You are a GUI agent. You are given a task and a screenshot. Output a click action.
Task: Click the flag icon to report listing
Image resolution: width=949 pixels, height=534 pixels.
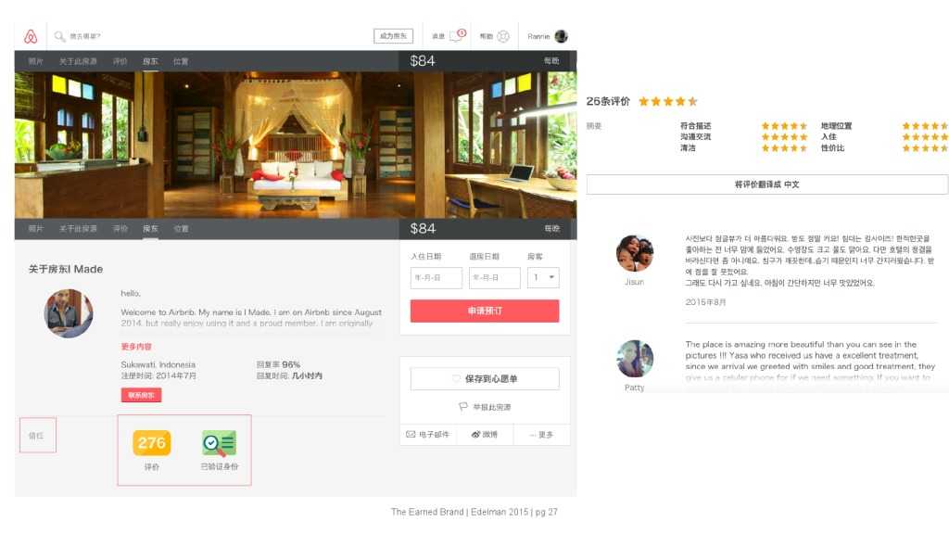point(462,407)
